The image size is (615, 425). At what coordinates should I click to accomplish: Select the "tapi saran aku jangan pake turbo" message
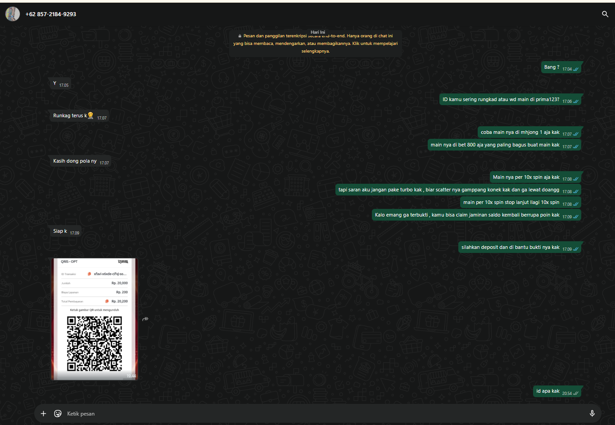(459, 190)
